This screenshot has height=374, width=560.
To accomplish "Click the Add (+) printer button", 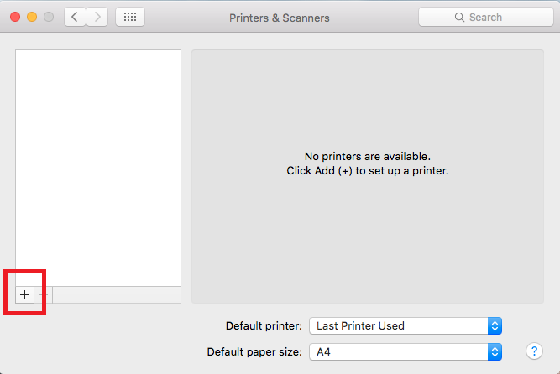I will pos(24,295).
